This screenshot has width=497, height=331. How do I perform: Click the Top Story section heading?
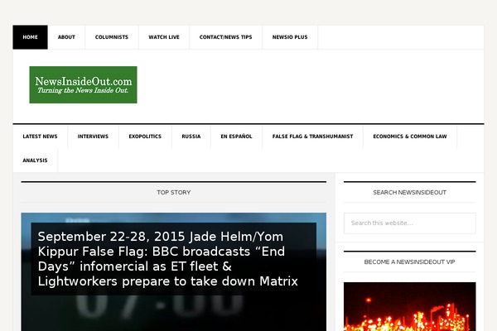[x=173, y=193]
